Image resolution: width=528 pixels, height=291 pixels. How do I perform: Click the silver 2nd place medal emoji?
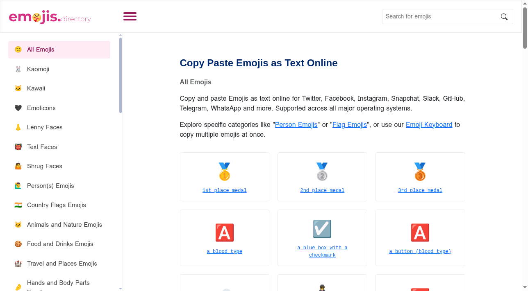(322, 172)
